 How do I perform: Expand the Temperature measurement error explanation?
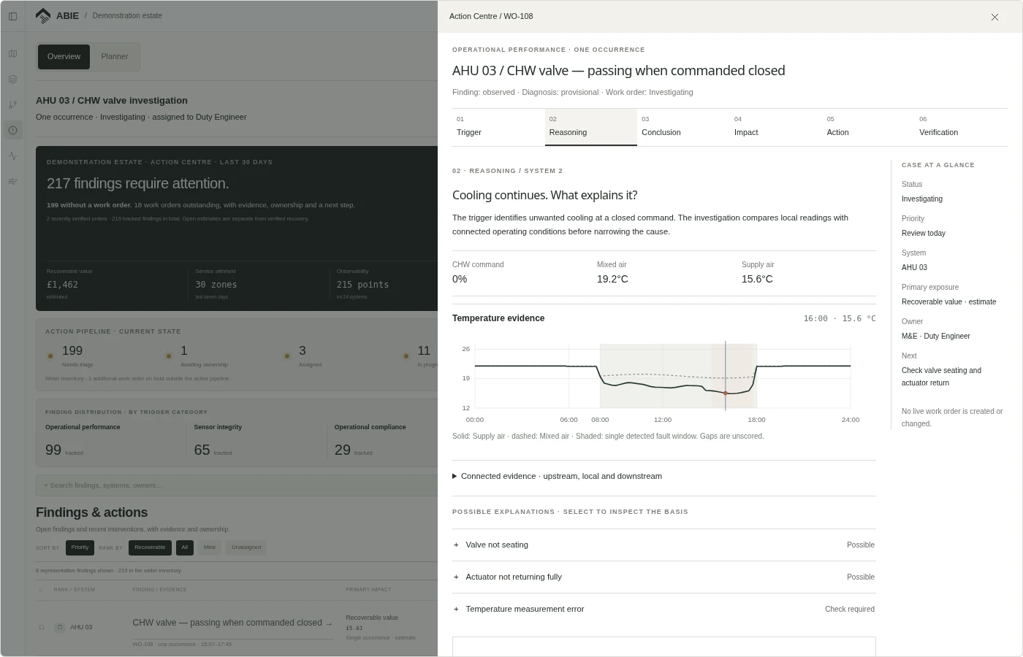(x=663, y=609)
